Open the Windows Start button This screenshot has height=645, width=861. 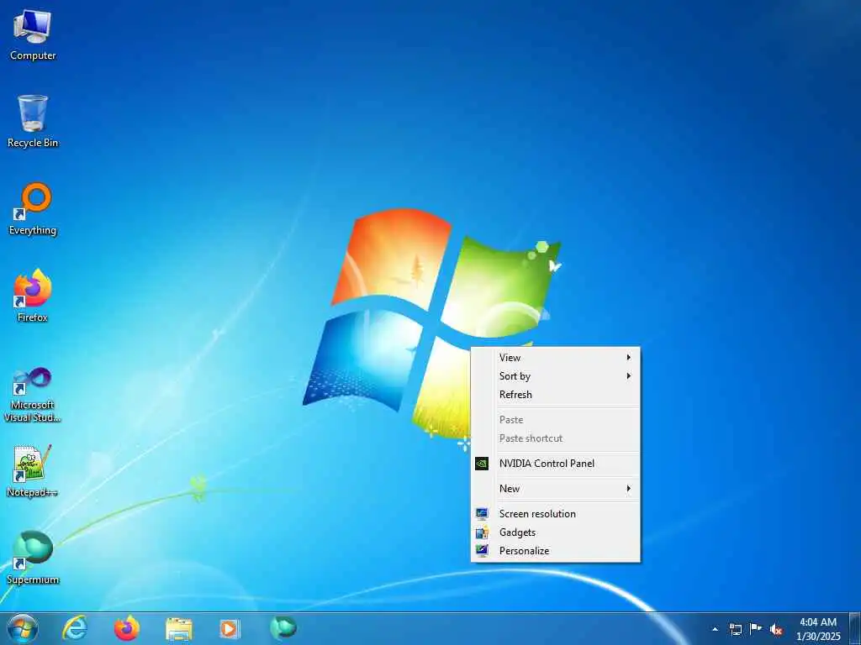coord(23,628)
